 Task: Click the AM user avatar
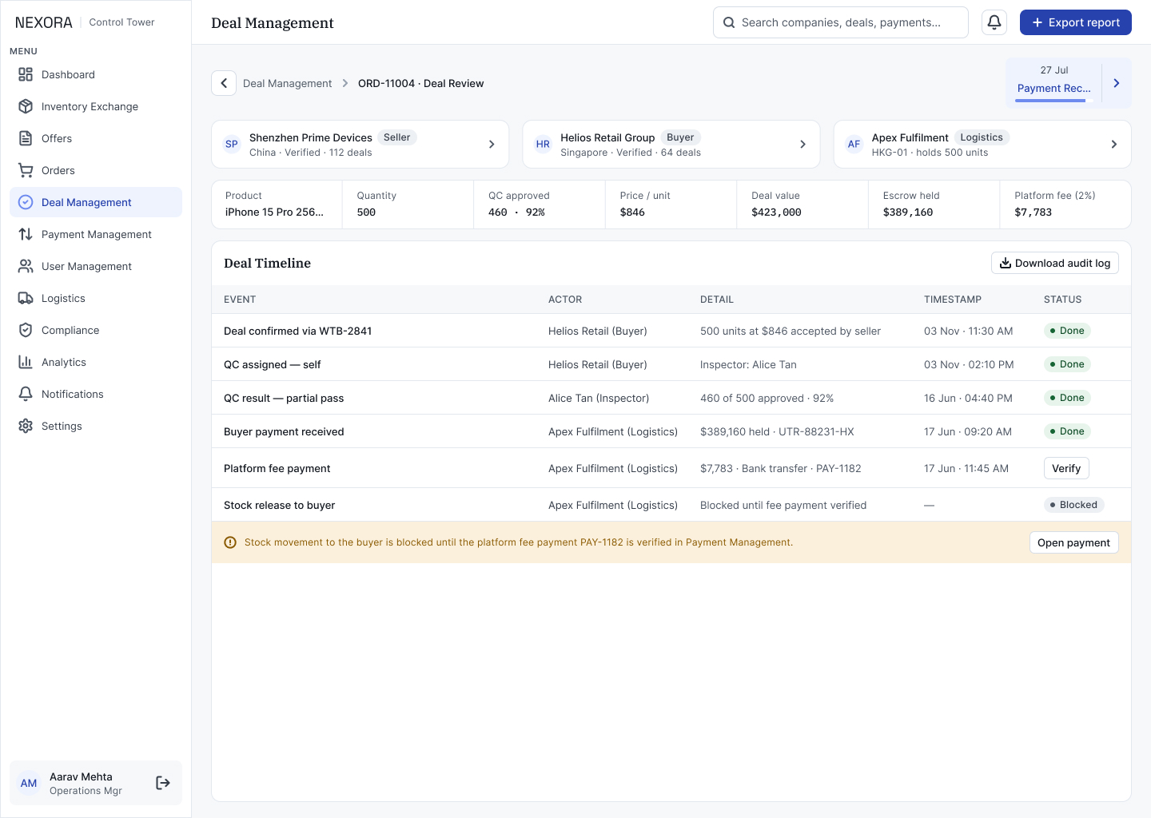coord(29,783)
